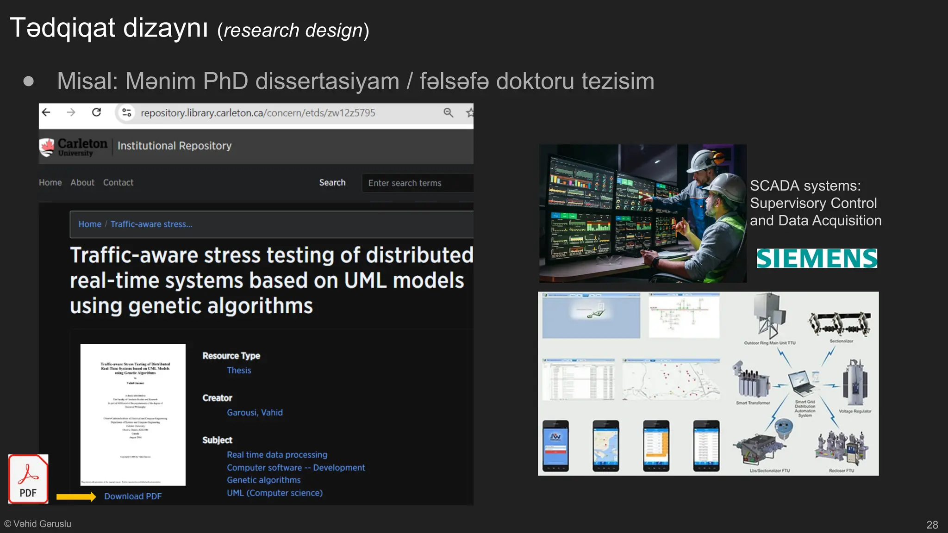Open the About navigation item

pos(82,183)
